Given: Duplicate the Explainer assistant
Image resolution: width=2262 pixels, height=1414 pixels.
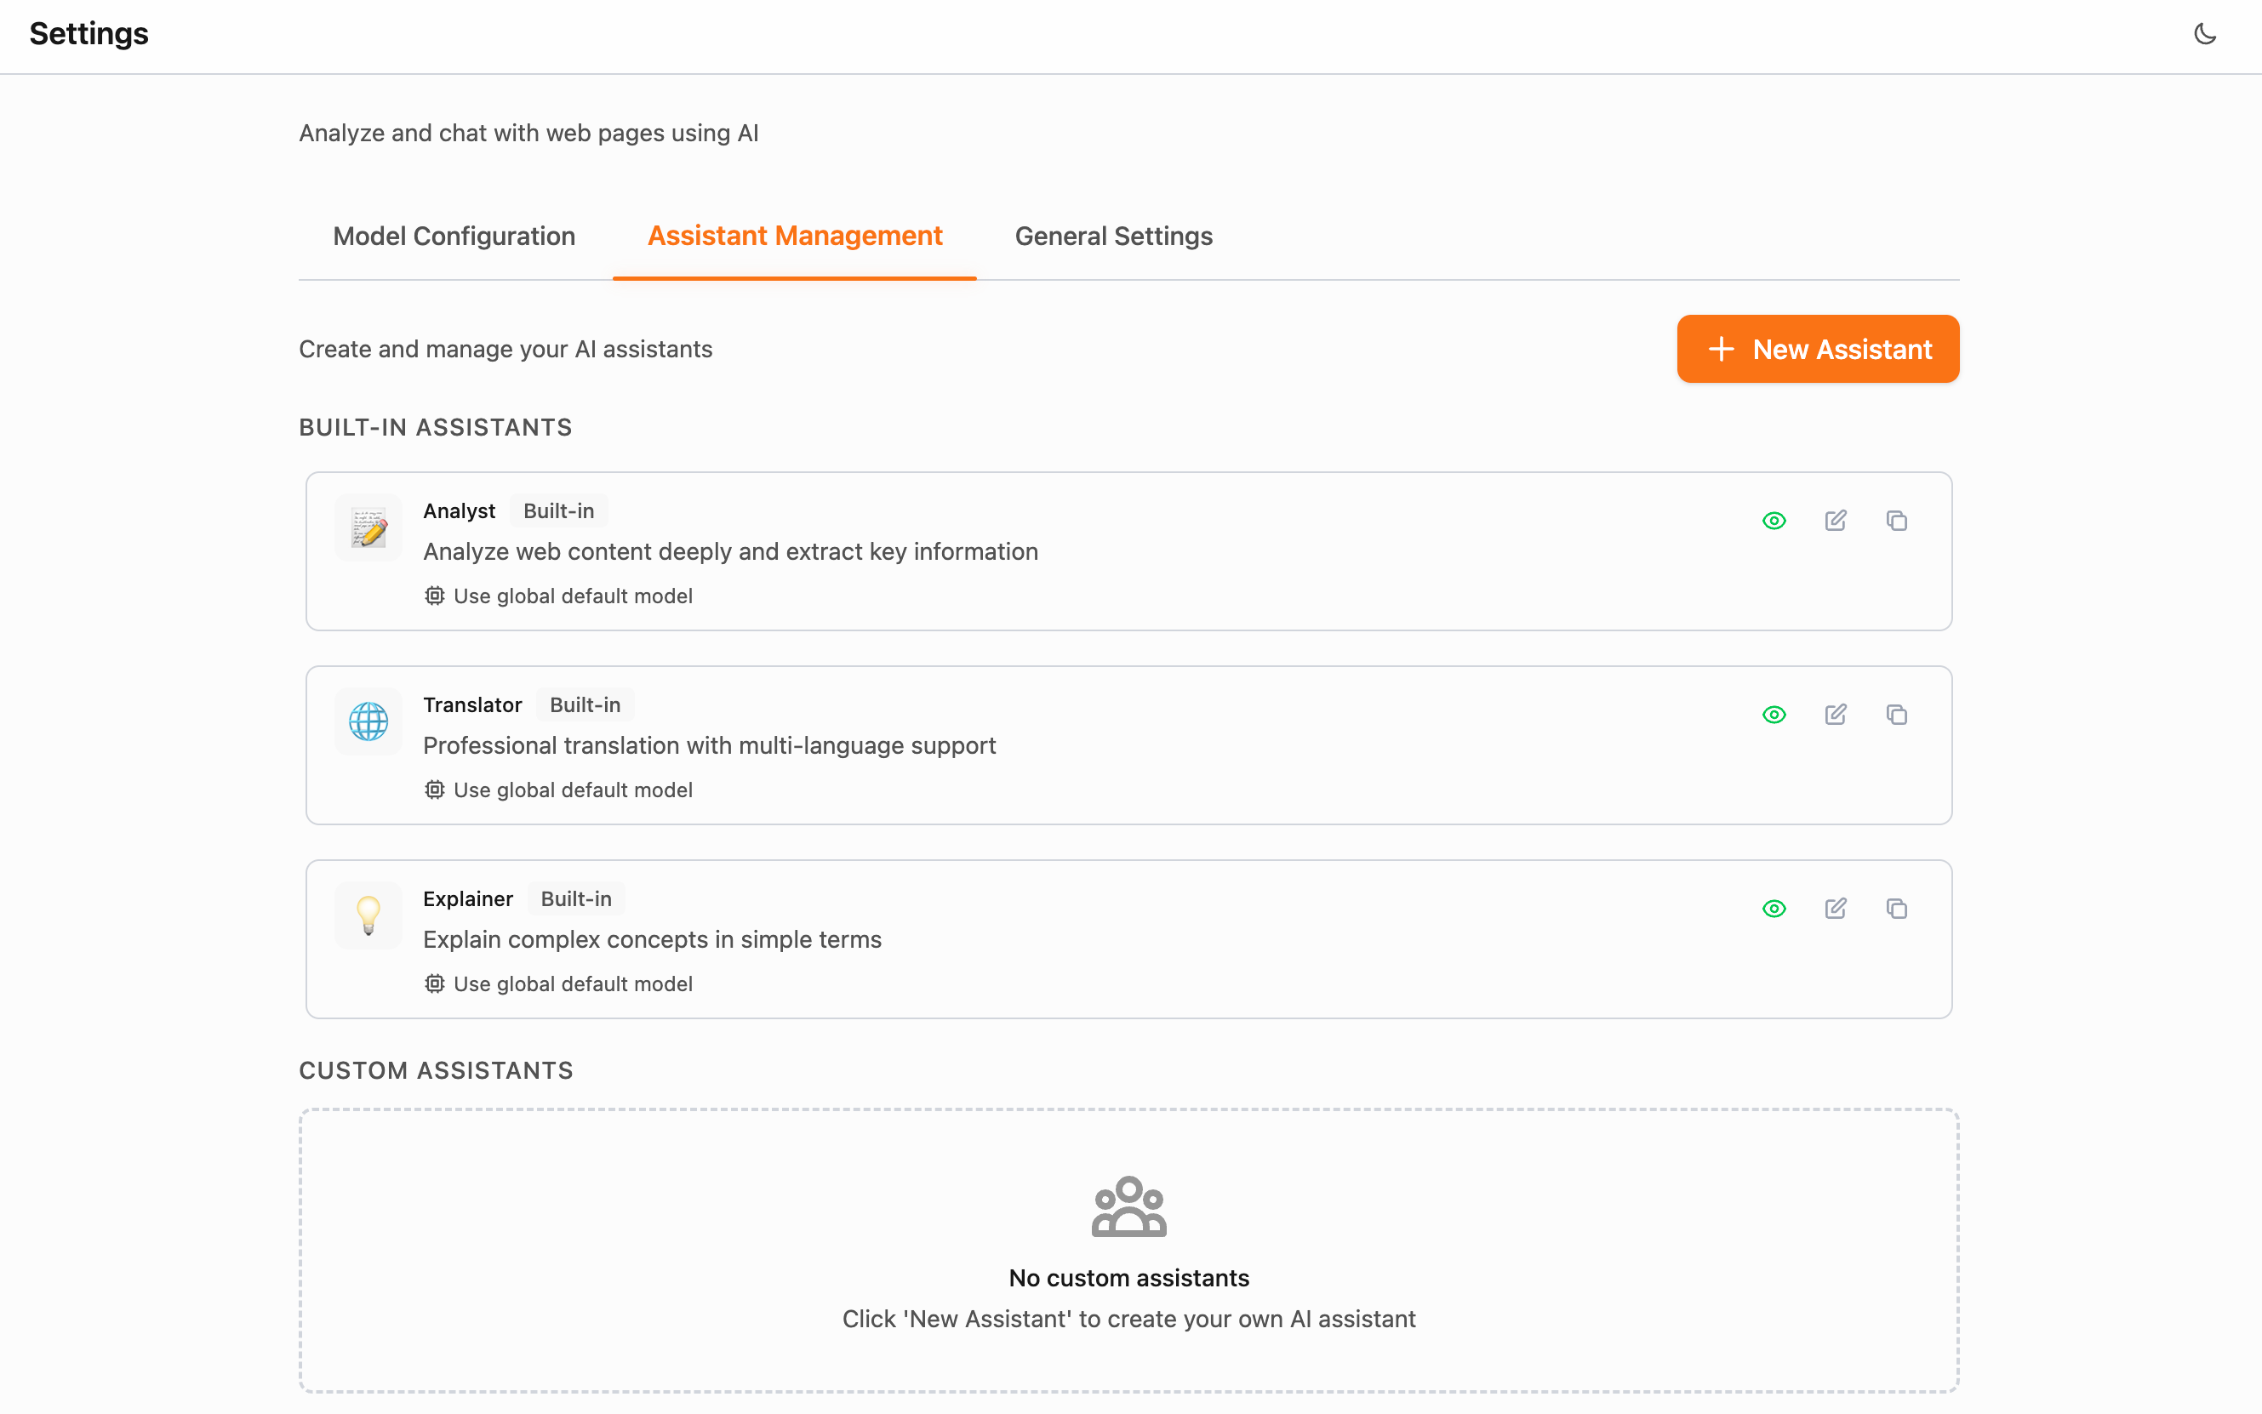Looking at the screenshot, I should coord(1896,908).
